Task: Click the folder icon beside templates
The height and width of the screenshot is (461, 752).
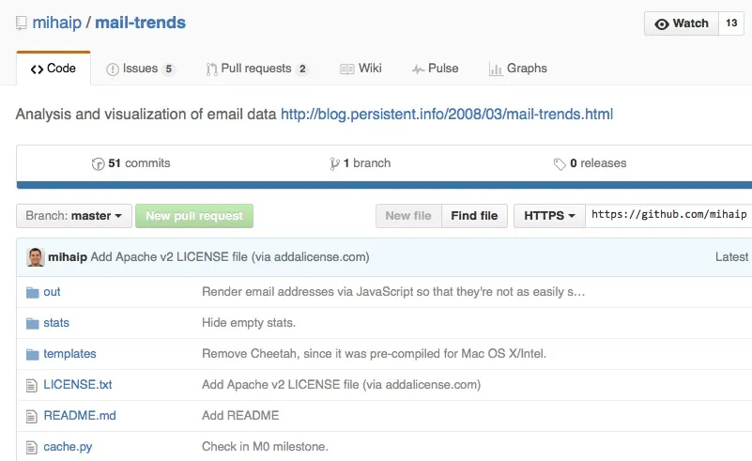Action: (33, 354)
